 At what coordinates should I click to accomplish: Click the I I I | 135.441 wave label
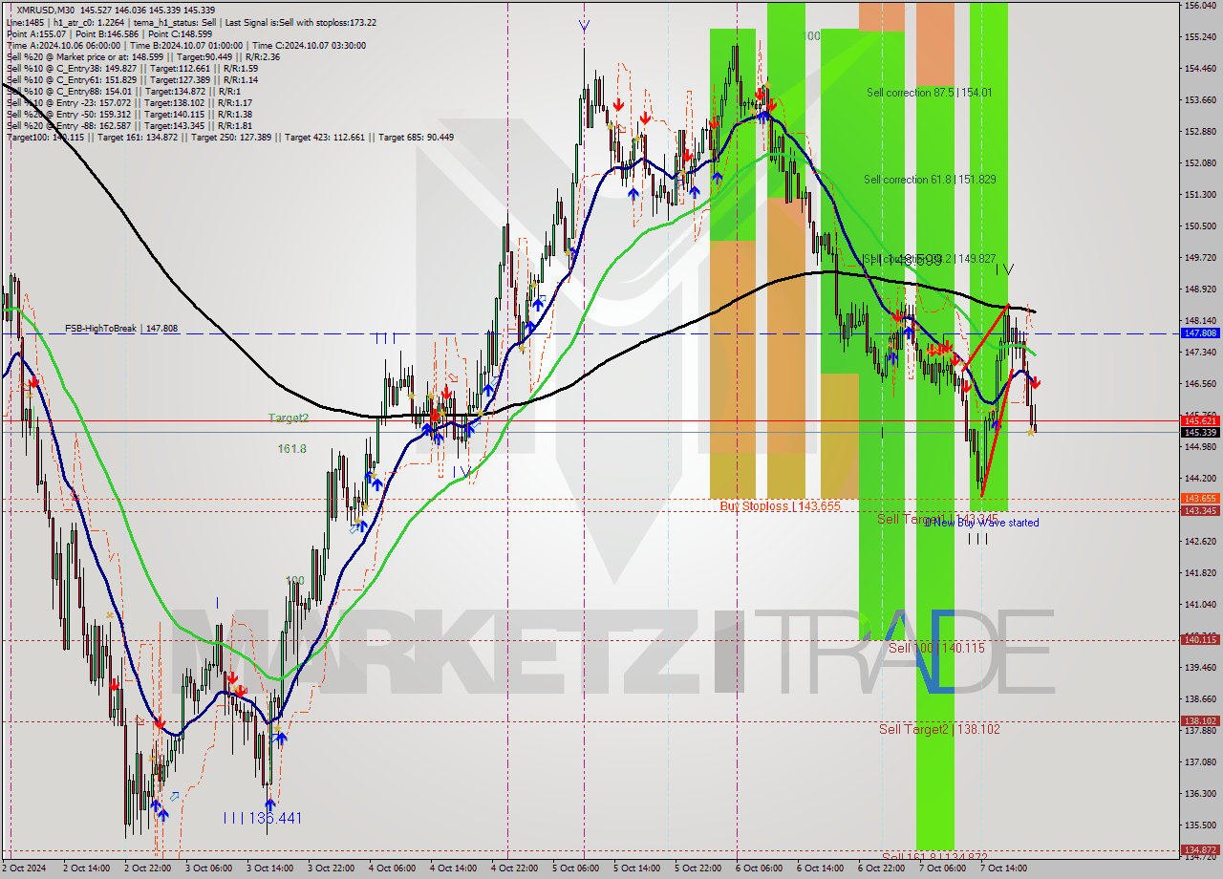point(263,819)
